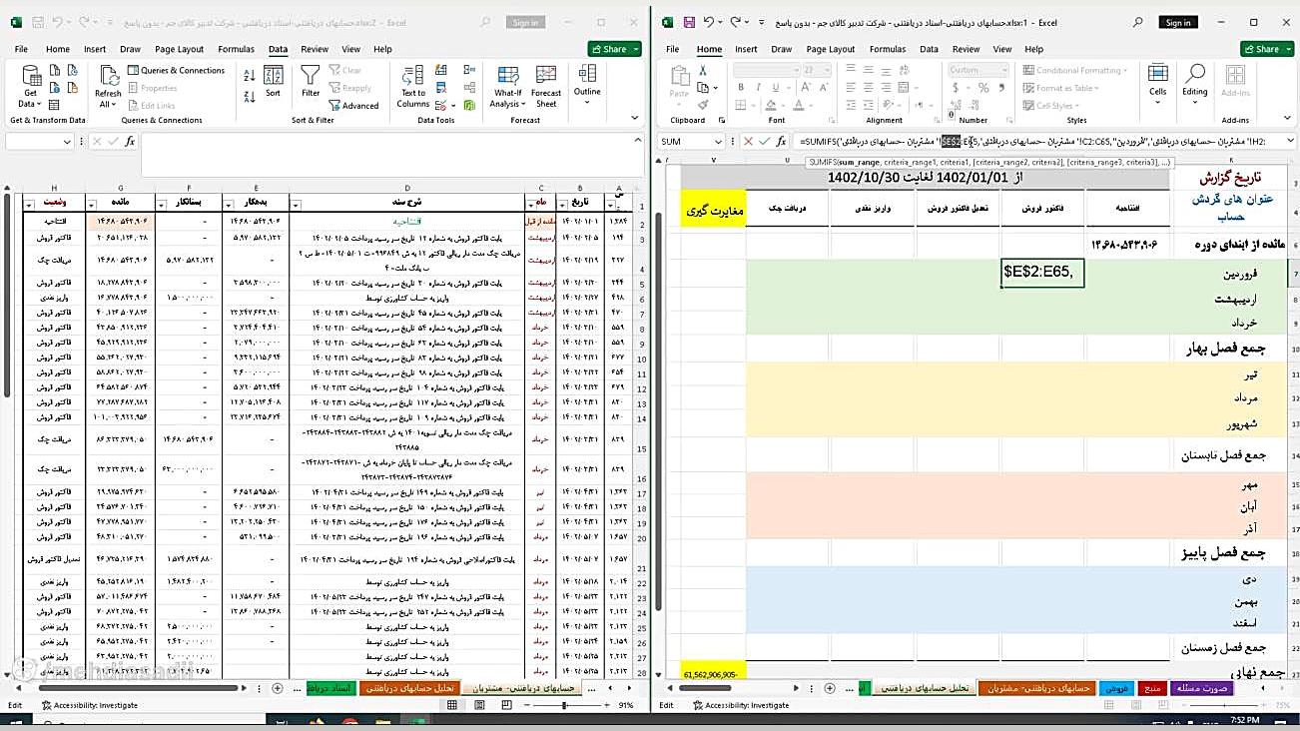Expand the Outline group in left window
Screen dimensions: 1300x731
pyautogui.click(x=587, y=82)
